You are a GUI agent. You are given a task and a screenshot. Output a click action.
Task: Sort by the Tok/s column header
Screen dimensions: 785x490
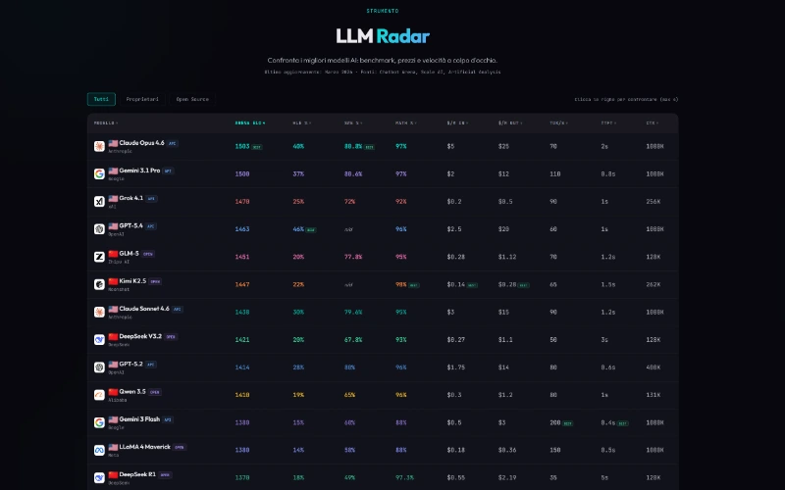[x=558, y=123]
